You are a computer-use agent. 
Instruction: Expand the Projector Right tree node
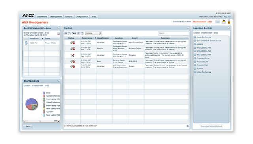(195, 65)
